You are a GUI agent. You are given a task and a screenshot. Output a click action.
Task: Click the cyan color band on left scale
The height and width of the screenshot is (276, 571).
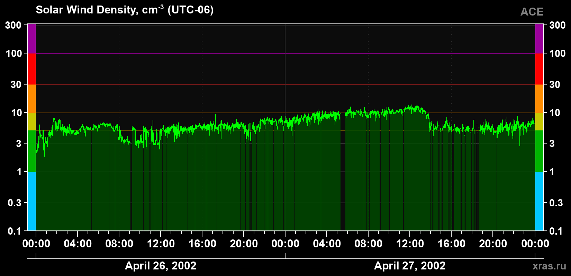click(31, 201)
